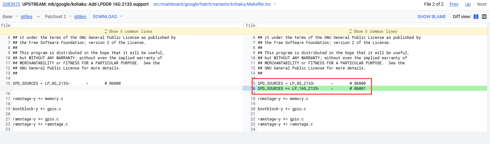
Task: Open the gitiles link next to Base
Action: 26,17
